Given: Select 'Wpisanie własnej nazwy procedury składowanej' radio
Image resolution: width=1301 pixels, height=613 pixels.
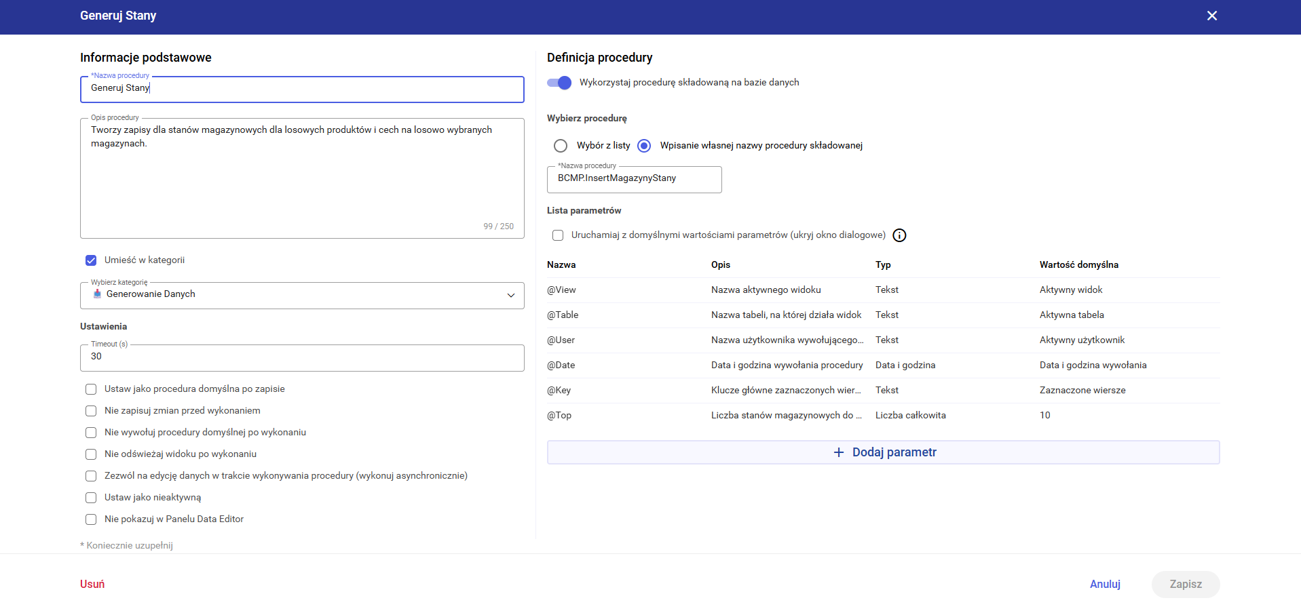Looking at the screenshot, I should pos(644,146).
